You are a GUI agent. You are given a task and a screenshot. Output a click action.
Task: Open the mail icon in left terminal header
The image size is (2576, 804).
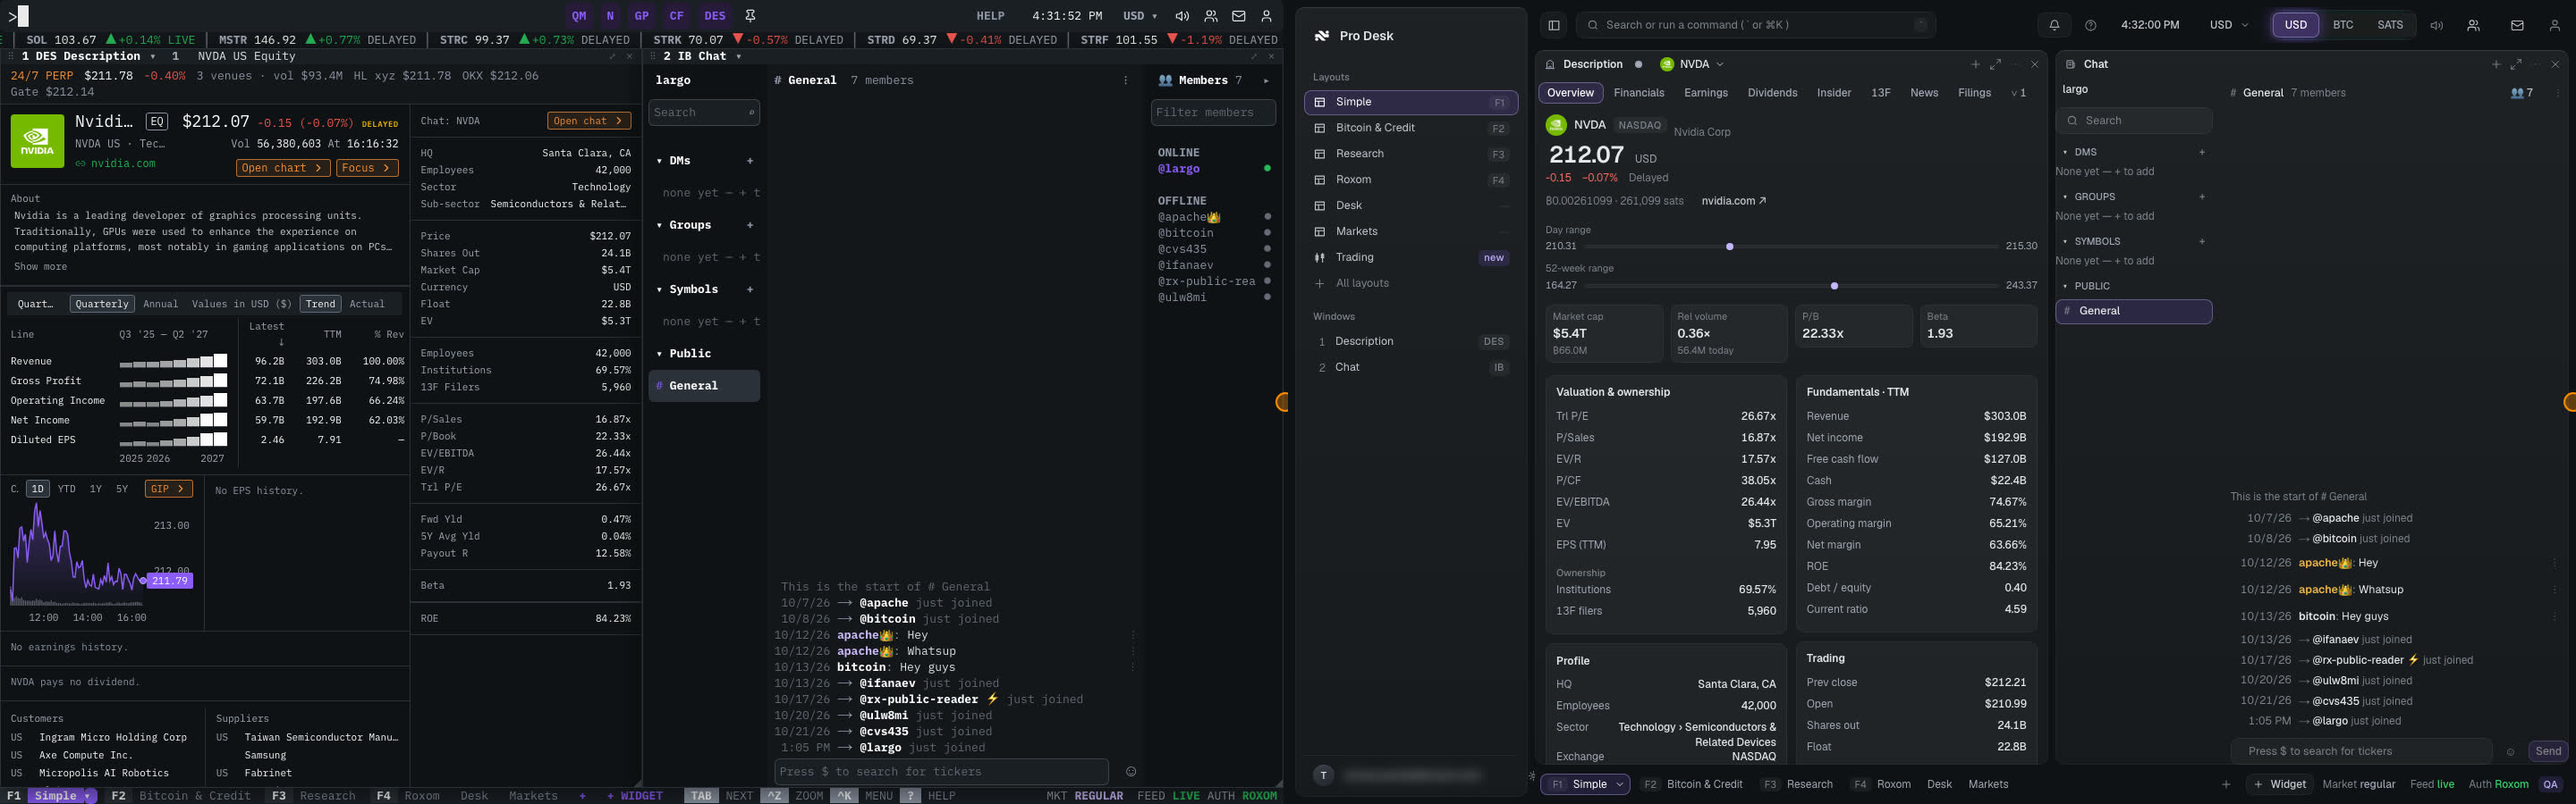[1239, 16]
